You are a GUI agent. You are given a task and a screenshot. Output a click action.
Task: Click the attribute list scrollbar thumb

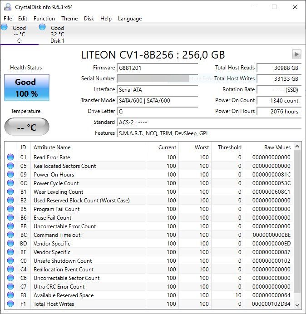297,221
